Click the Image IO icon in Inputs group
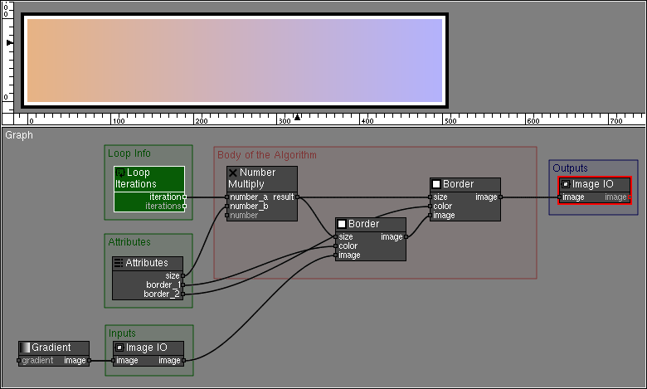647x389 pixels. [119, 348]
